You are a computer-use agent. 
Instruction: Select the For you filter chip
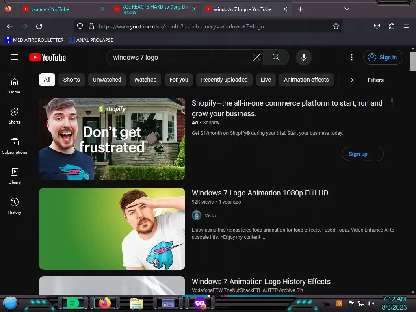(x=179, y=80)
